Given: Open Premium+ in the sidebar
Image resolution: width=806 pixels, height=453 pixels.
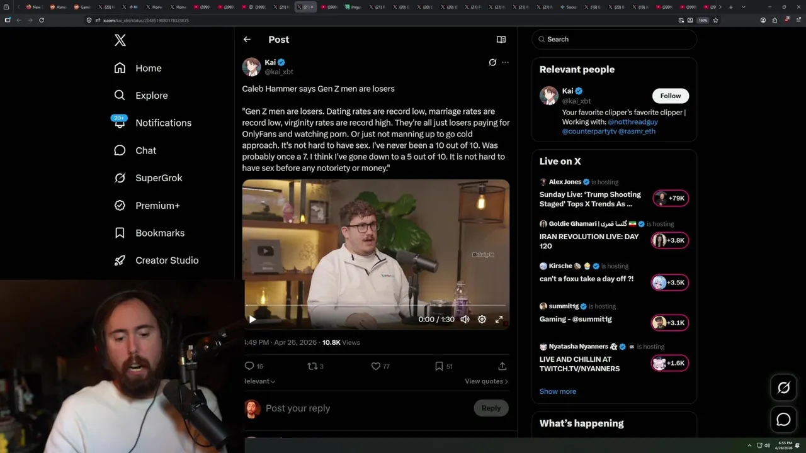Looking at the screenshot, I should pos(147,205).
